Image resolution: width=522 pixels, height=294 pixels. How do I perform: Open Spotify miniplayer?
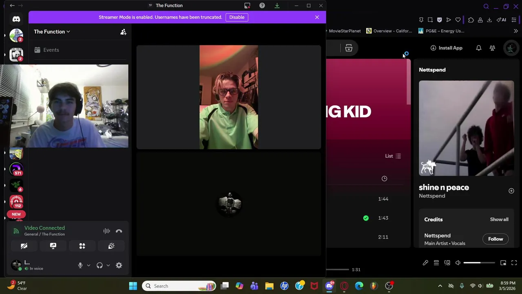tap(503, 263)
